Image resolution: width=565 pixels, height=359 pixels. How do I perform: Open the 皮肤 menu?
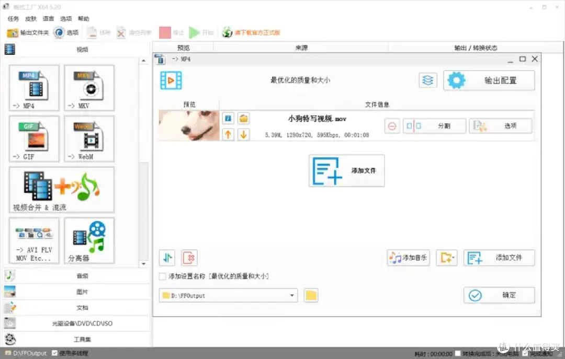coord(31,19)
